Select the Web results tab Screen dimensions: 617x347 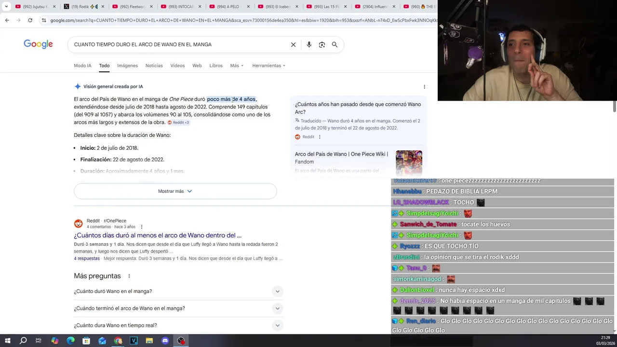tap(197, 66)
